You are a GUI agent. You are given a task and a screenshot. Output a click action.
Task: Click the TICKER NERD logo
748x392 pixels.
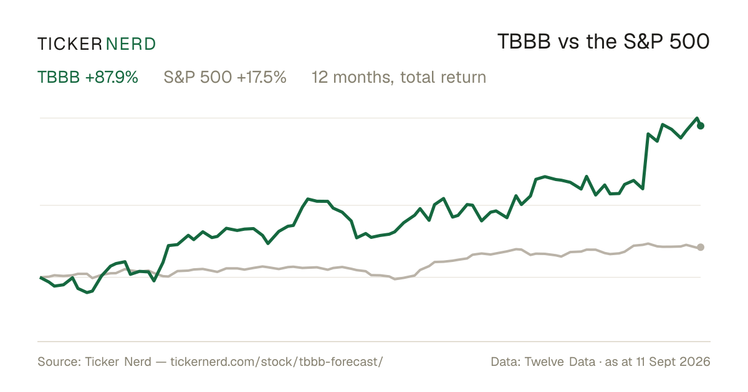[x=97, y=44]
